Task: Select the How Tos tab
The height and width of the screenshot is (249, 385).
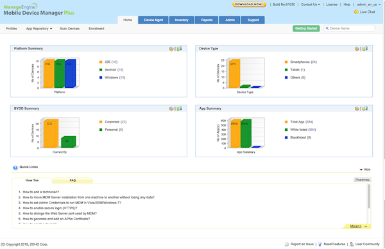Action: click(x=32, y=180)
